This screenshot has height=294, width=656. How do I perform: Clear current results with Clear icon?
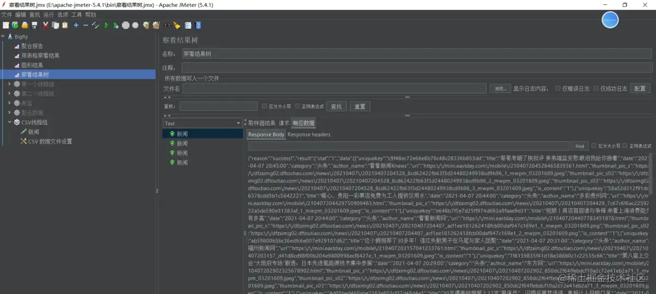[x=146, y=25]
